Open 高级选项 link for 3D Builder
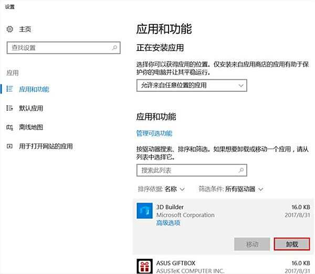Image resolution: width=315 pixels, height=274 pixels. 168,223
